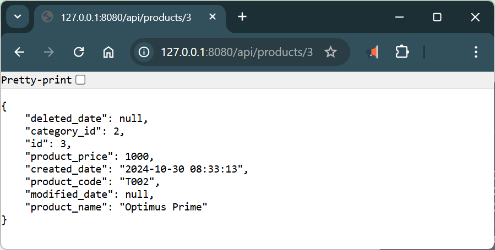Bookmark this page with the star icon
The height and width of the screenshot is (250, 495).
[x=330, y=52]
